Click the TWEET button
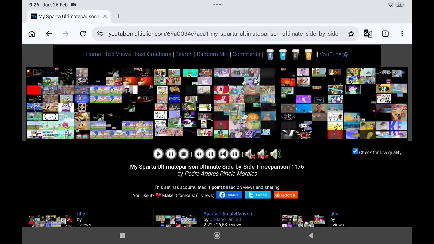 [x=258, y=195]
